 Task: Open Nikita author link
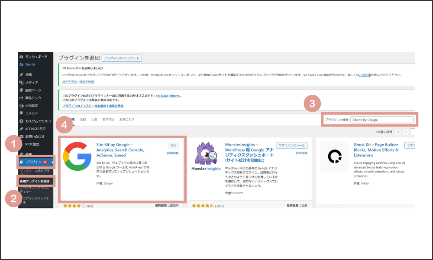365,183
